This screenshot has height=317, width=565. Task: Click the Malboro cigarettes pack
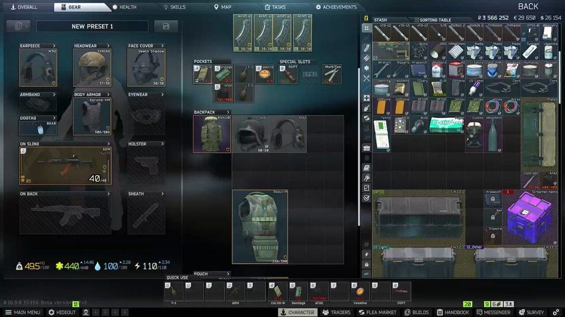(x=437, y=70)
